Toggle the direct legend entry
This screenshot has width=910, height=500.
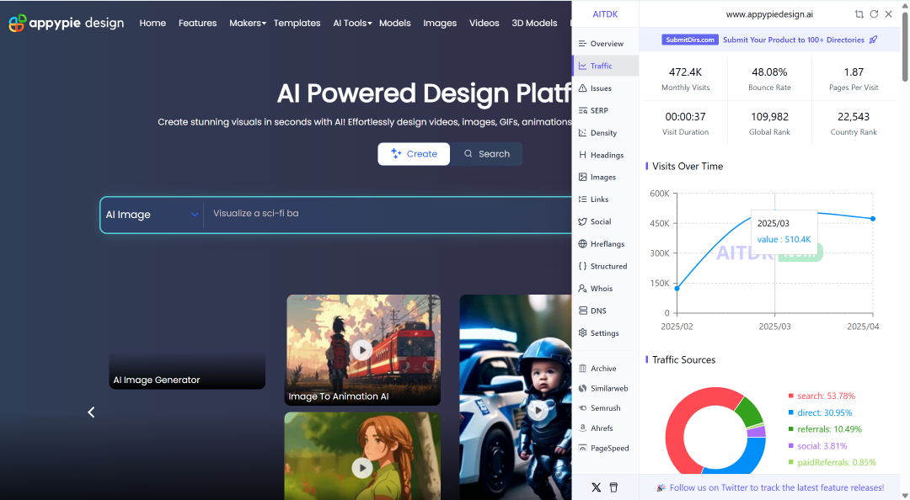point(820,412)
